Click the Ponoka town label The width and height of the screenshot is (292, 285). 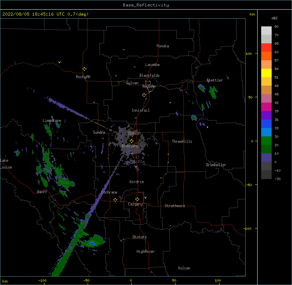pos(163,46)
